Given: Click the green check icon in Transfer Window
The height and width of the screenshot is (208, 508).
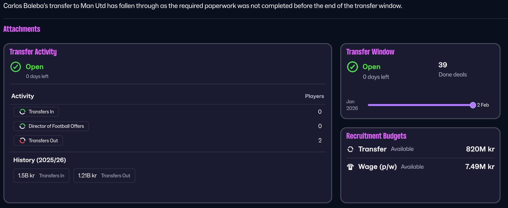Looking at the screenshot, I should click(352, 67).
